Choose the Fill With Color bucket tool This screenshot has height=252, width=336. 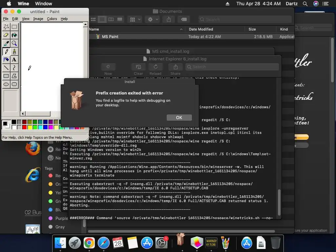tap(14, 35)
